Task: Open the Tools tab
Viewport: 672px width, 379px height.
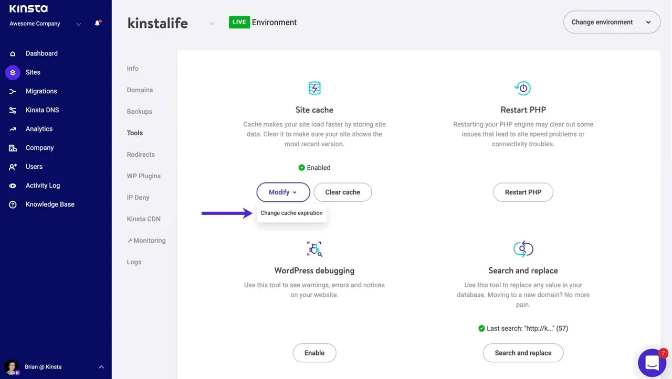Action: coord(135,133)
